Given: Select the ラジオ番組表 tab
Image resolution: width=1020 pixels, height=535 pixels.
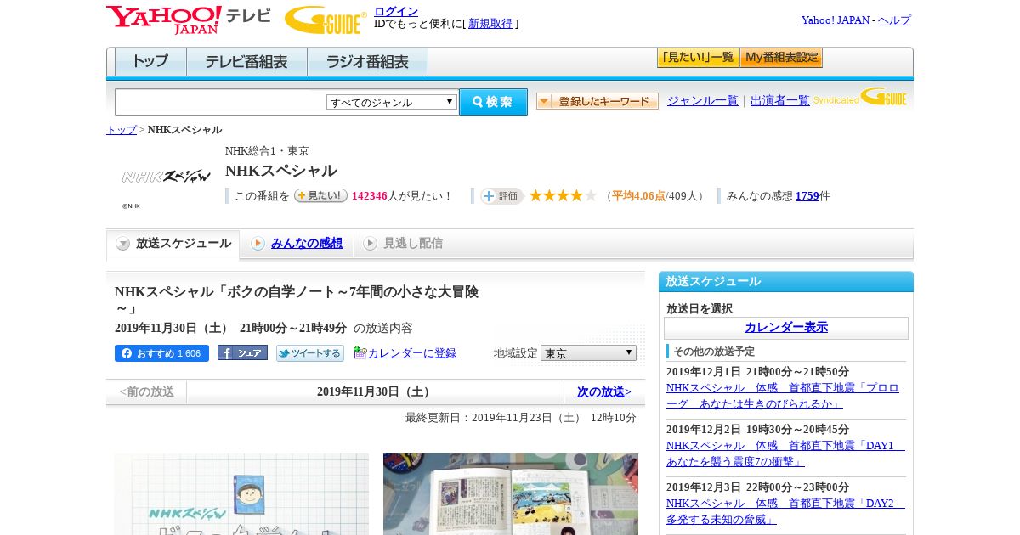Looking at the screenshot, I should coord(367,62).
